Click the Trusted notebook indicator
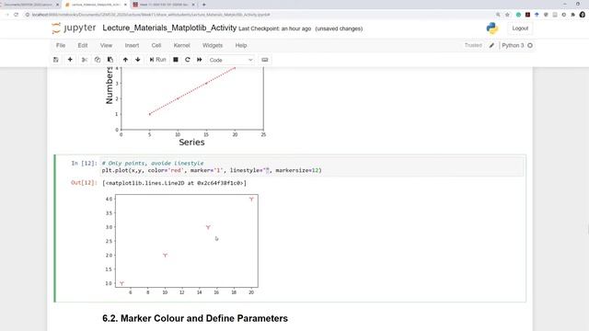 (473, 45)
